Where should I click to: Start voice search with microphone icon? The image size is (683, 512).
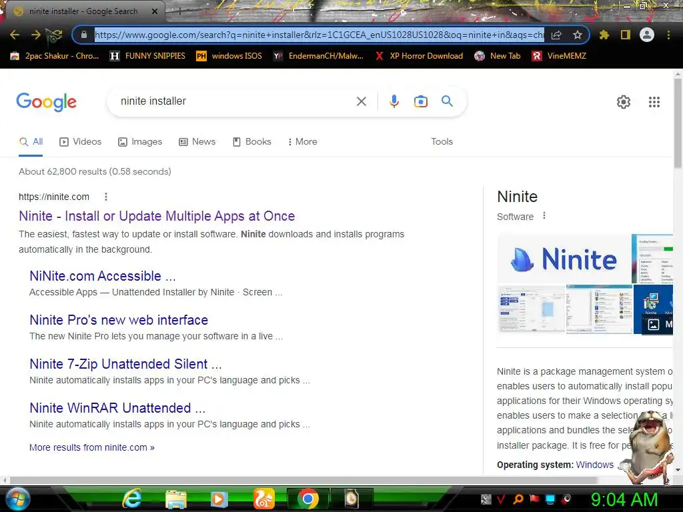(394, 101)
